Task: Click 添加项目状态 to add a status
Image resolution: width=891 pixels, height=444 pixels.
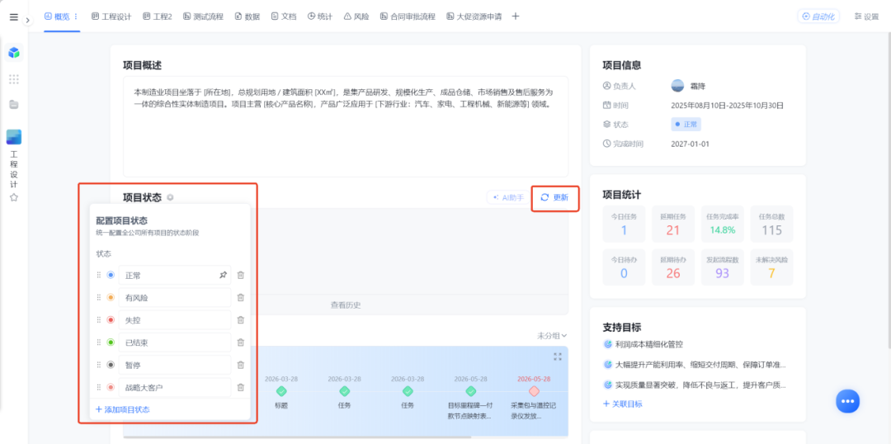Action: click(123, 409)
